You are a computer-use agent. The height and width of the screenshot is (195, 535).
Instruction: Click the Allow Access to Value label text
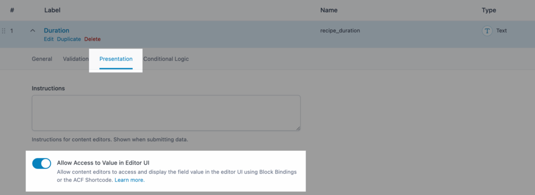pyautogui.click(x=103, y=163)
